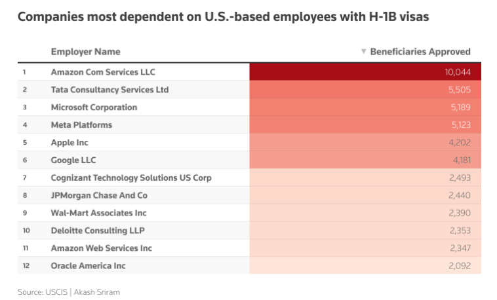This screenshot has width=497, height=300.
Task: Click the Deloitte Consulting LLP row
Action: pos(98,231)
